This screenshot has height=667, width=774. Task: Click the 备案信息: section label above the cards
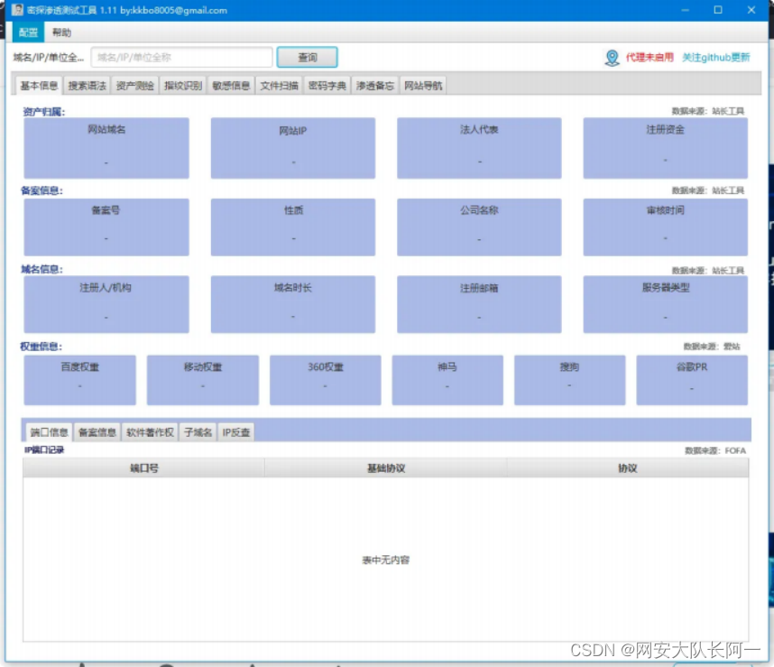(41, 190)
